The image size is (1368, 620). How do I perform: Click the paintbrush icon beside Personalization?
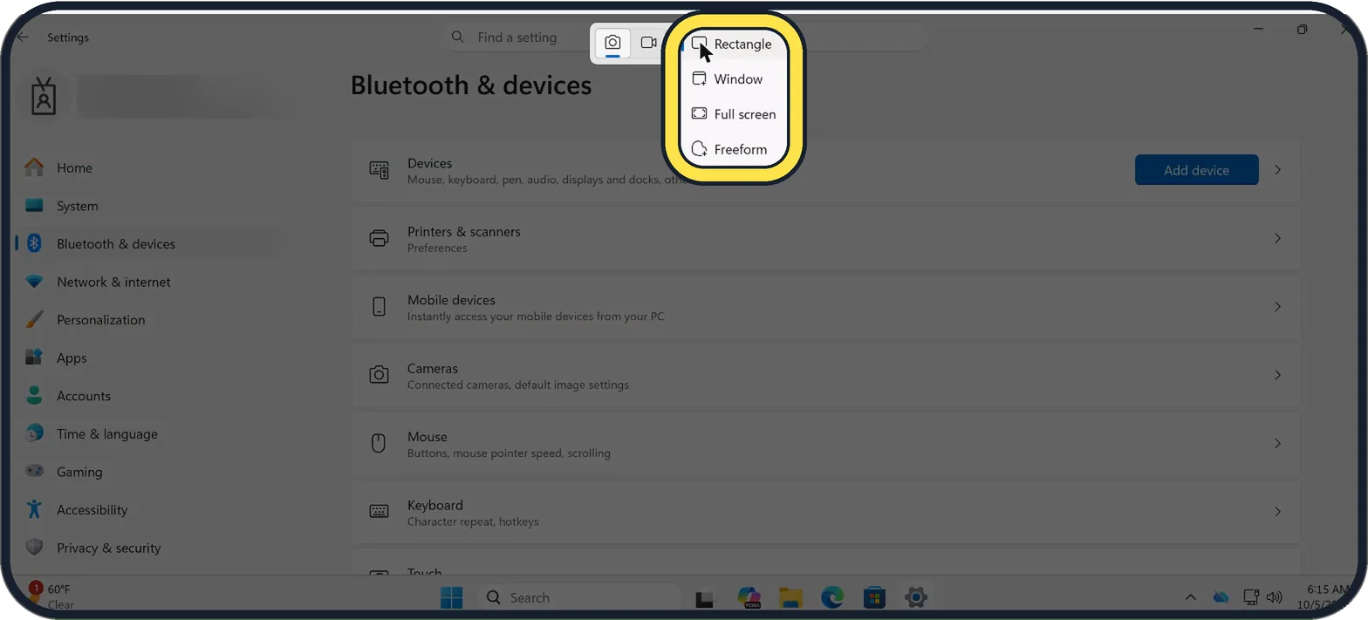(x=34, y=320)
